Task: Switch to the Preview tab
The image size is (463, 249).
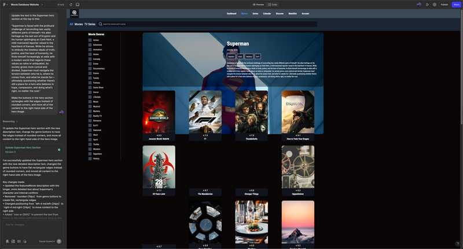Action: pyautogui.click(x=258, y=5)
